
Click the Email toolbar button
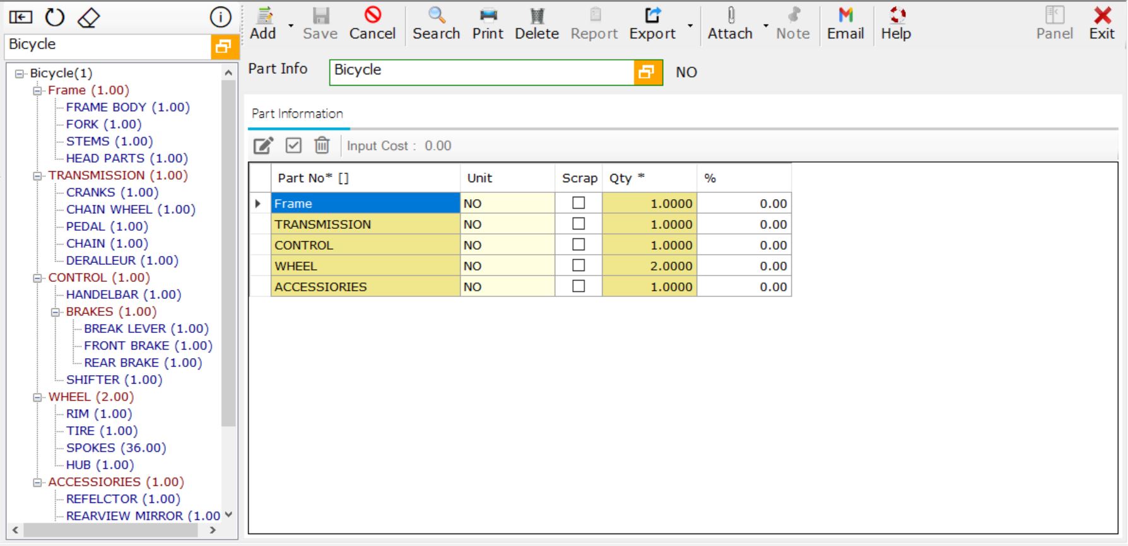pos(845,24)
